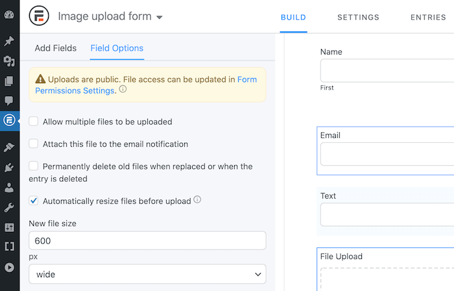Uncheck Automatically resize files before upload

click(33, 201)
